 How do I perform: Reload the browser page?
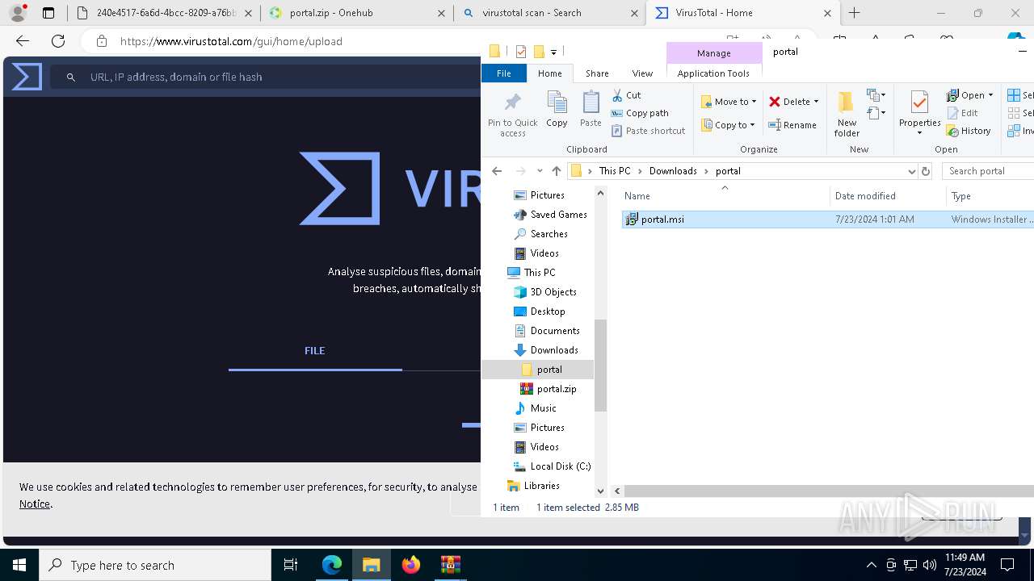point(58,41)
